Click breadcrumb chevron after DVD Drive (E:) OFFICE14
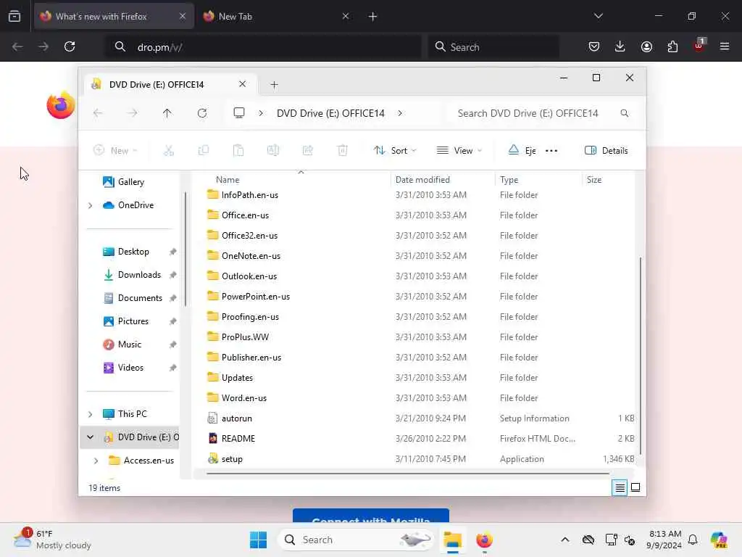 pyautogui.click(x=400, y=113)
